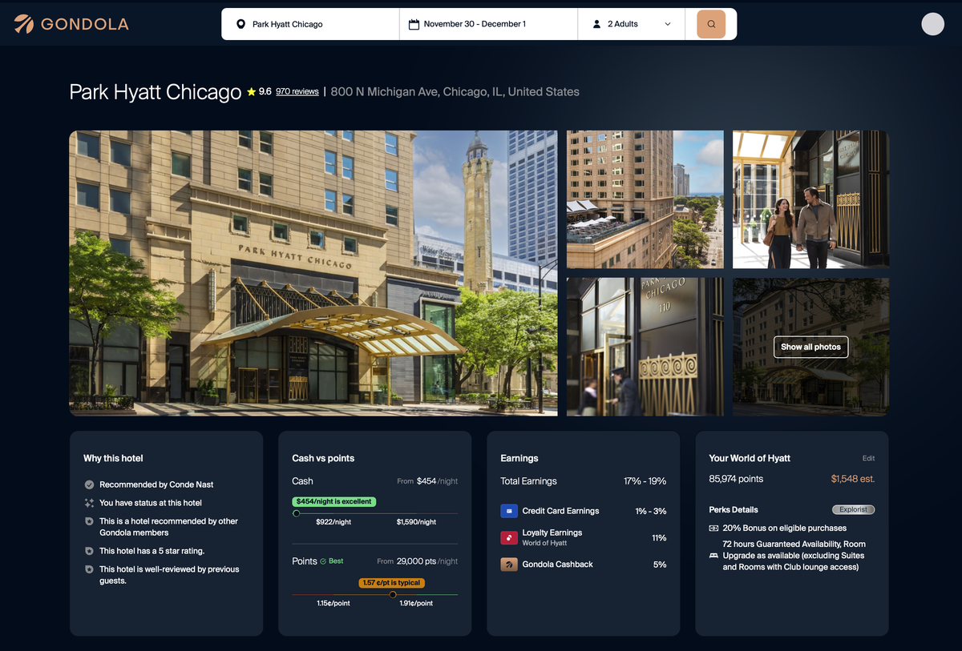Screen dimensions: 962x651
Task: Click the points value slider handle
Action: pyautogui.click(x=392, y=594)
